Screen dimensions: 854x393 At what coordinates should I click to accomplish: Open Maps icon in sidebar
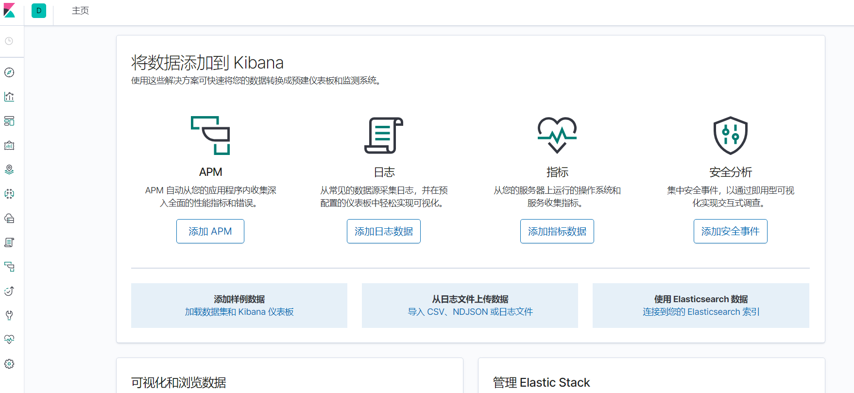[x=9, y=170]
